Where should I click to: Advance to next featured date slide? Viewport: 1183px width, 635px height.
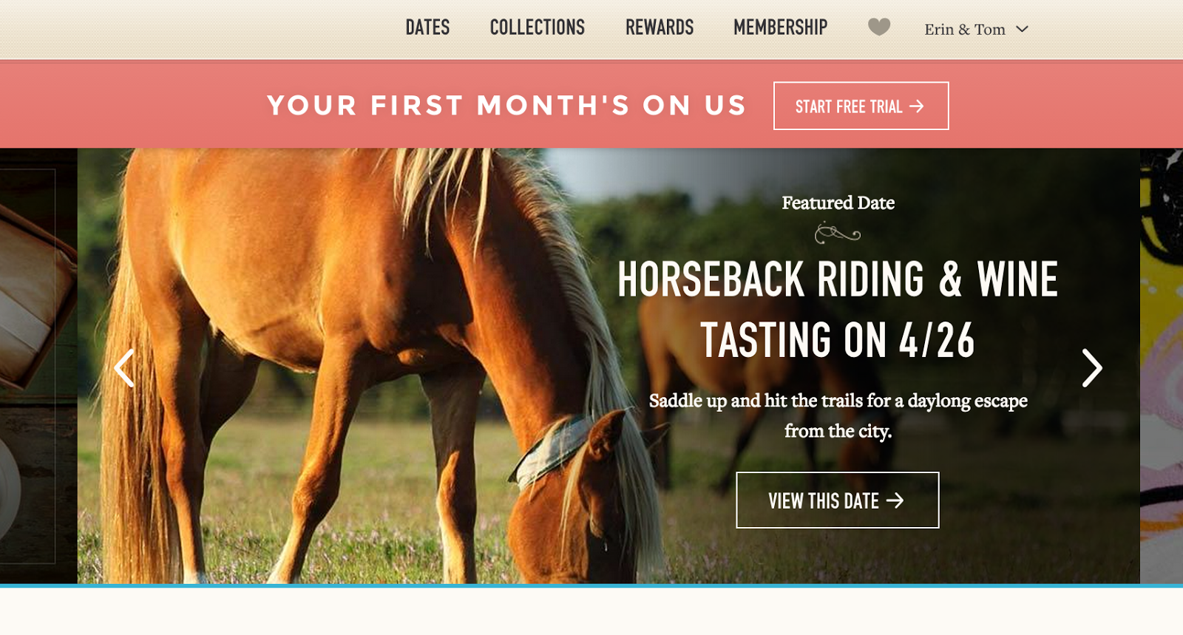pyautogui.click(x=1092, y=368)
